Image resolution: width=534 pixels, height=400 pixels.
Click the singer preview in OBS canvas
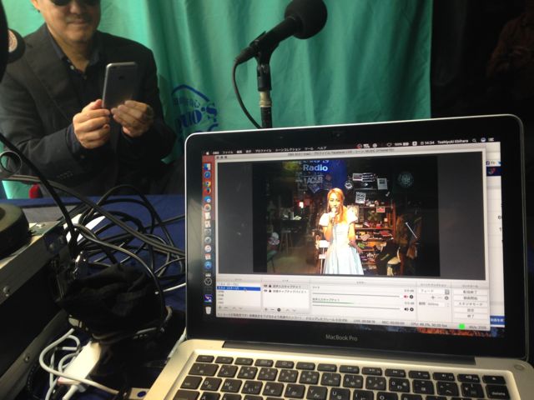[x=340, y=232]
